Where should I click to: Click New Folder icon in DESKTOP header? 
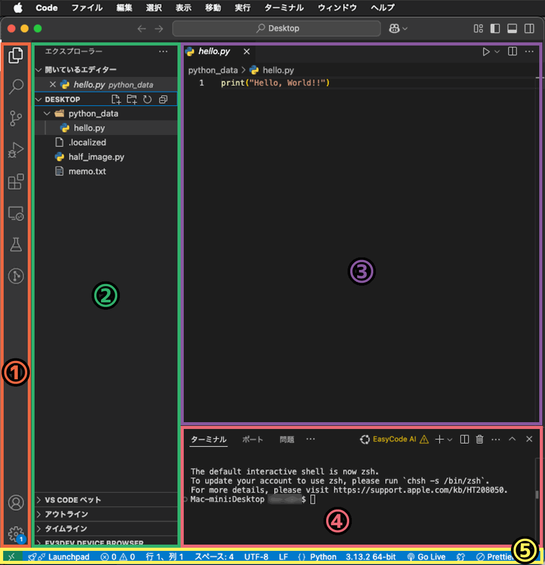tap(131, 99)
